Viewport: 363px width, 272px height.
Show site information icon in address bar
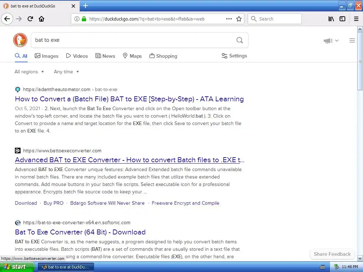pos(77,19)
